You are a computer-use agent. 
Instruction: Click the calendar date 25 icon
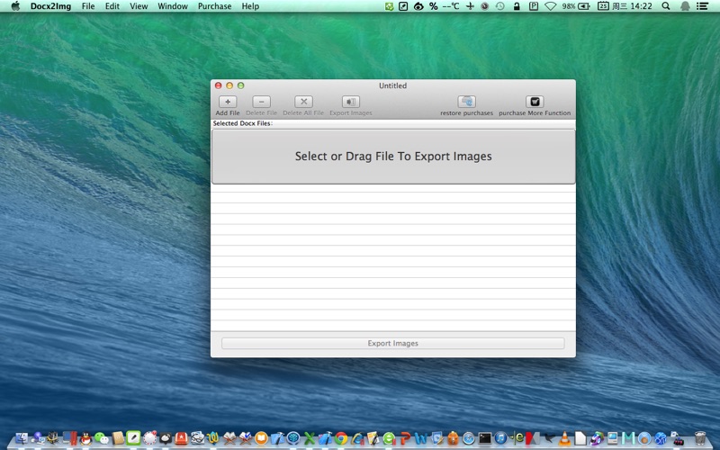pyautogui.click(x=603, y=6)
